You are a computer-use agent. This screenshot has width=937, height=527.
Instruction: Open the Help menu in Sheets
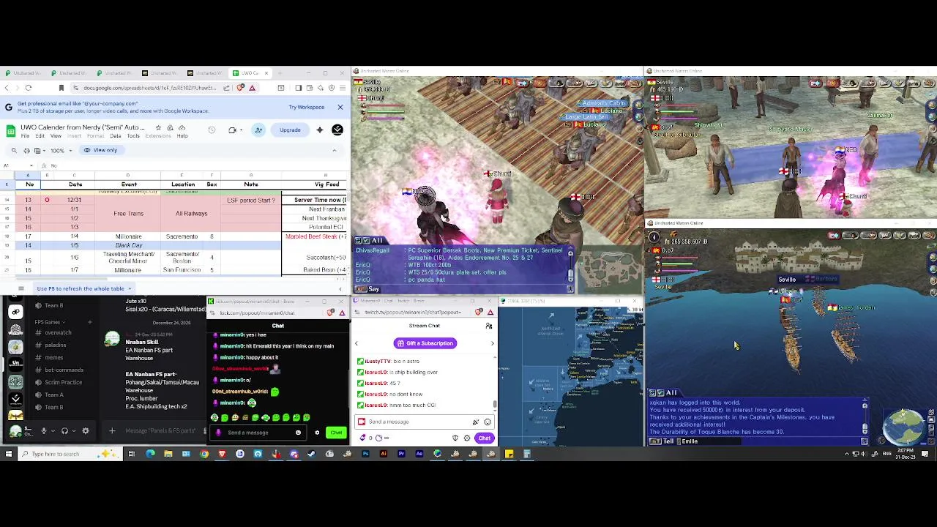[x=182, y=136]
